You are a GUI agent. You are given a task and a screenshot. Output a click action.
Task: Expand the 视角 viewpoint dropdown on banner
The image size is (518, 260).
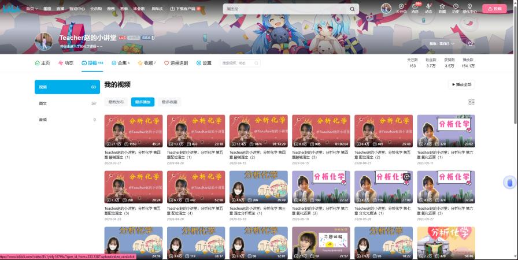(443, 43)
